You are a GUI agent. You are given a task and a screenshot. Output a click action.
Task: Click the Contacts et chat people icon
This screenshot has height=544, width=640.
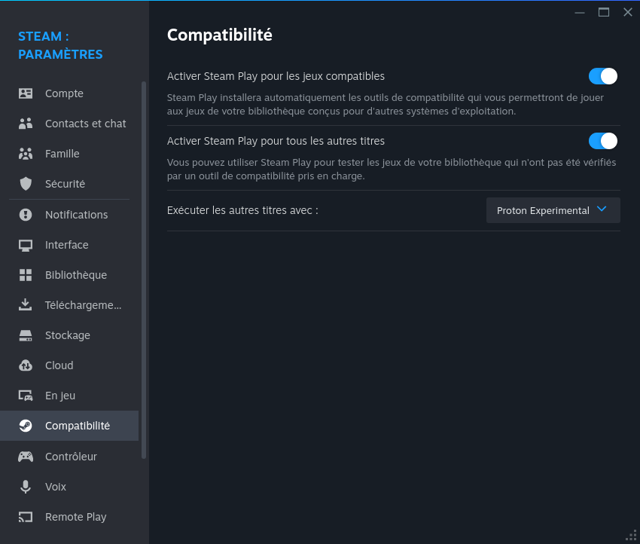tap(26, 124)
